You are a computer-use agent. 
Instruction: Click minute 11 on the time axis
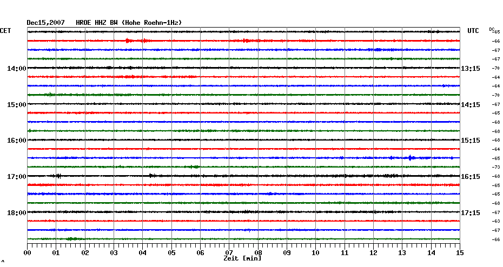tap(345, 252)
